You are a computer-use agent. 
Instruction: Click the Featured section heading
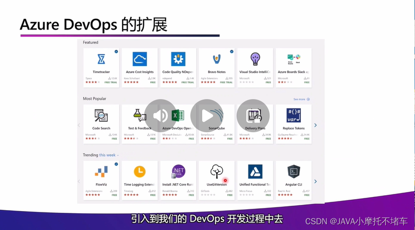pyautogui.click(x=90, y=42)
